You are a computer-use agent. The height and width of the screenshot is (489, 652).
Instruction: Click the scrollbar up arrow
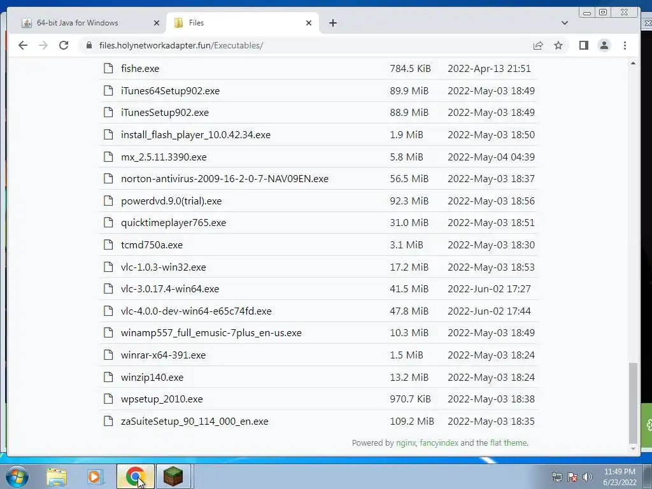click(633, 63)
